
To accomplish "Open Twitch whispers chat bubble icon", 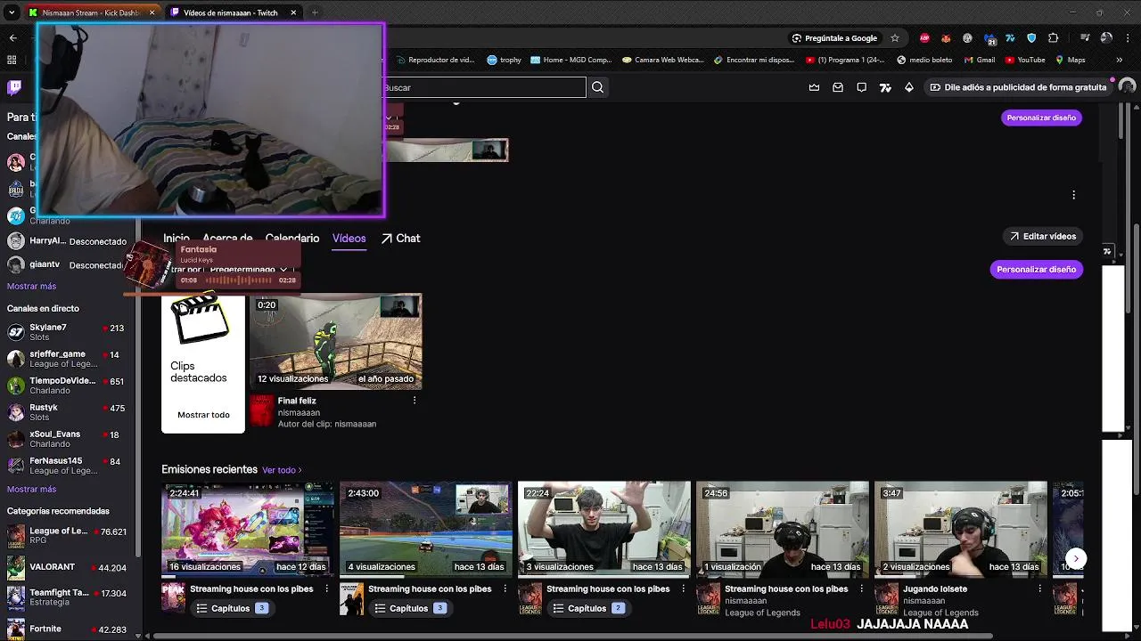I will tap(861, 87).
